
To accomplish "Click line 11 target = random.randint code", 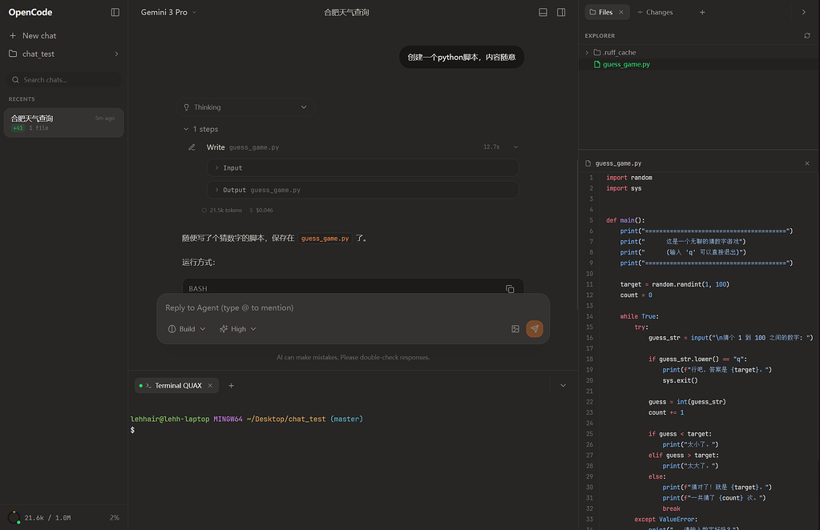I will coord(675,284).
